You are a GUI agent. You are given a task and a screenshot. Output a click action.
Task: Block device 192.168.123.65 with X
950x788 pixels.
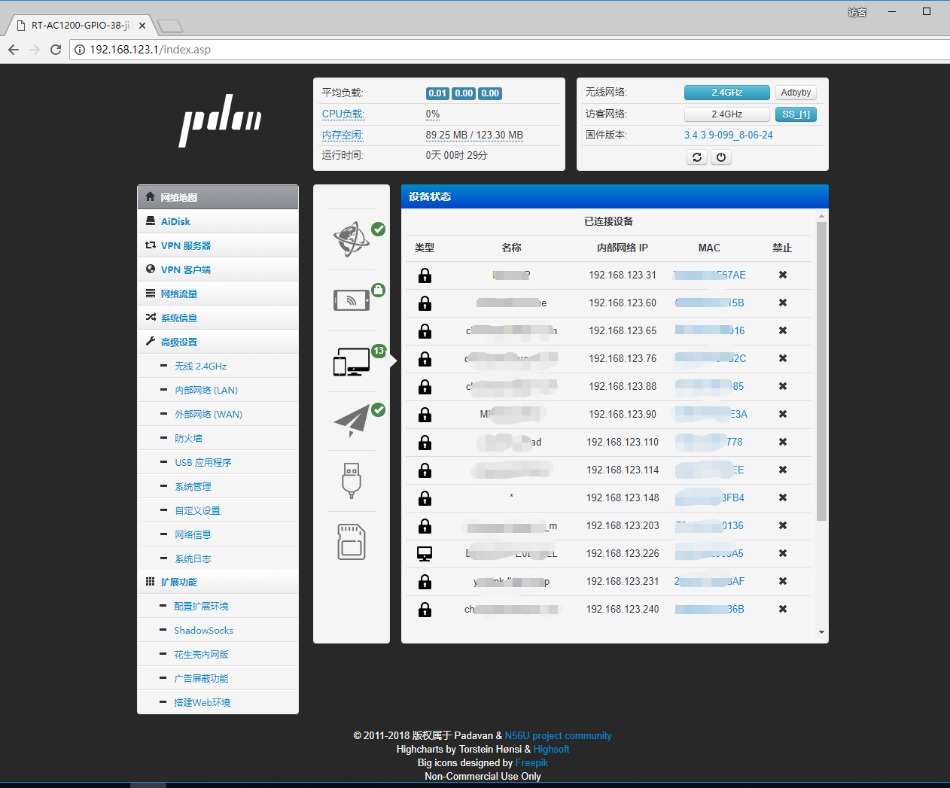[783, 330]
